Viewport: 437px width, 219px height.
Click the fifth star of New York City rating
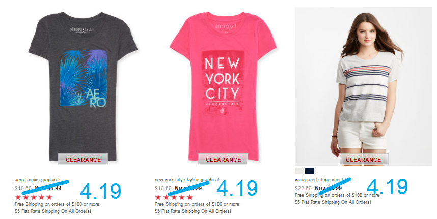pos(190,197)
